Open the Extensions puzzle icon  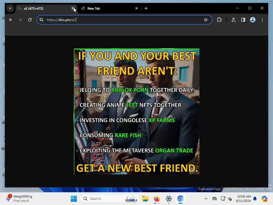pos(219,20)
